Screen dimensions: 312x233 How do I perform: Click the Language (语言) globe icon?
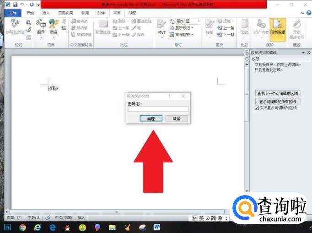point(54,24)
